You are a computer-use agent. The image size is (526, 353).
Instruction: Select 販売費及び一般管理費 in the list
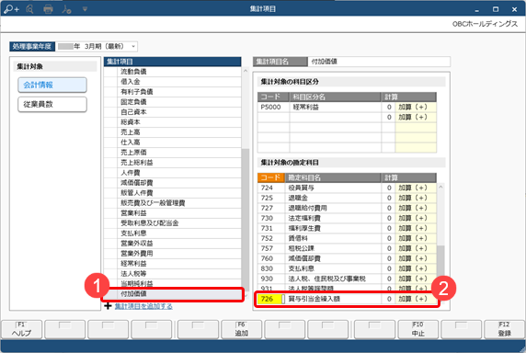click(x=173, y=203)
